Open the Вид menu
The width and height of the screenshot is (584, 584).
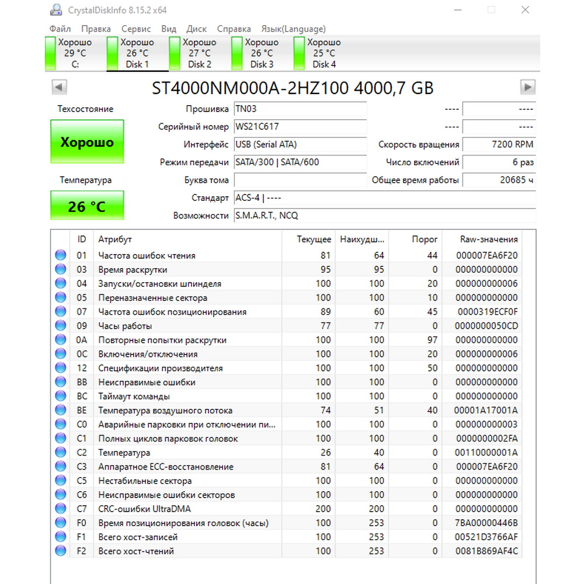tap(169, 29)
